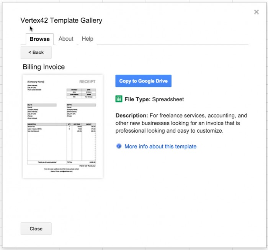268x250 pixels.
Task: Close the dialog with the X icon
Action: tap(256, 12)
